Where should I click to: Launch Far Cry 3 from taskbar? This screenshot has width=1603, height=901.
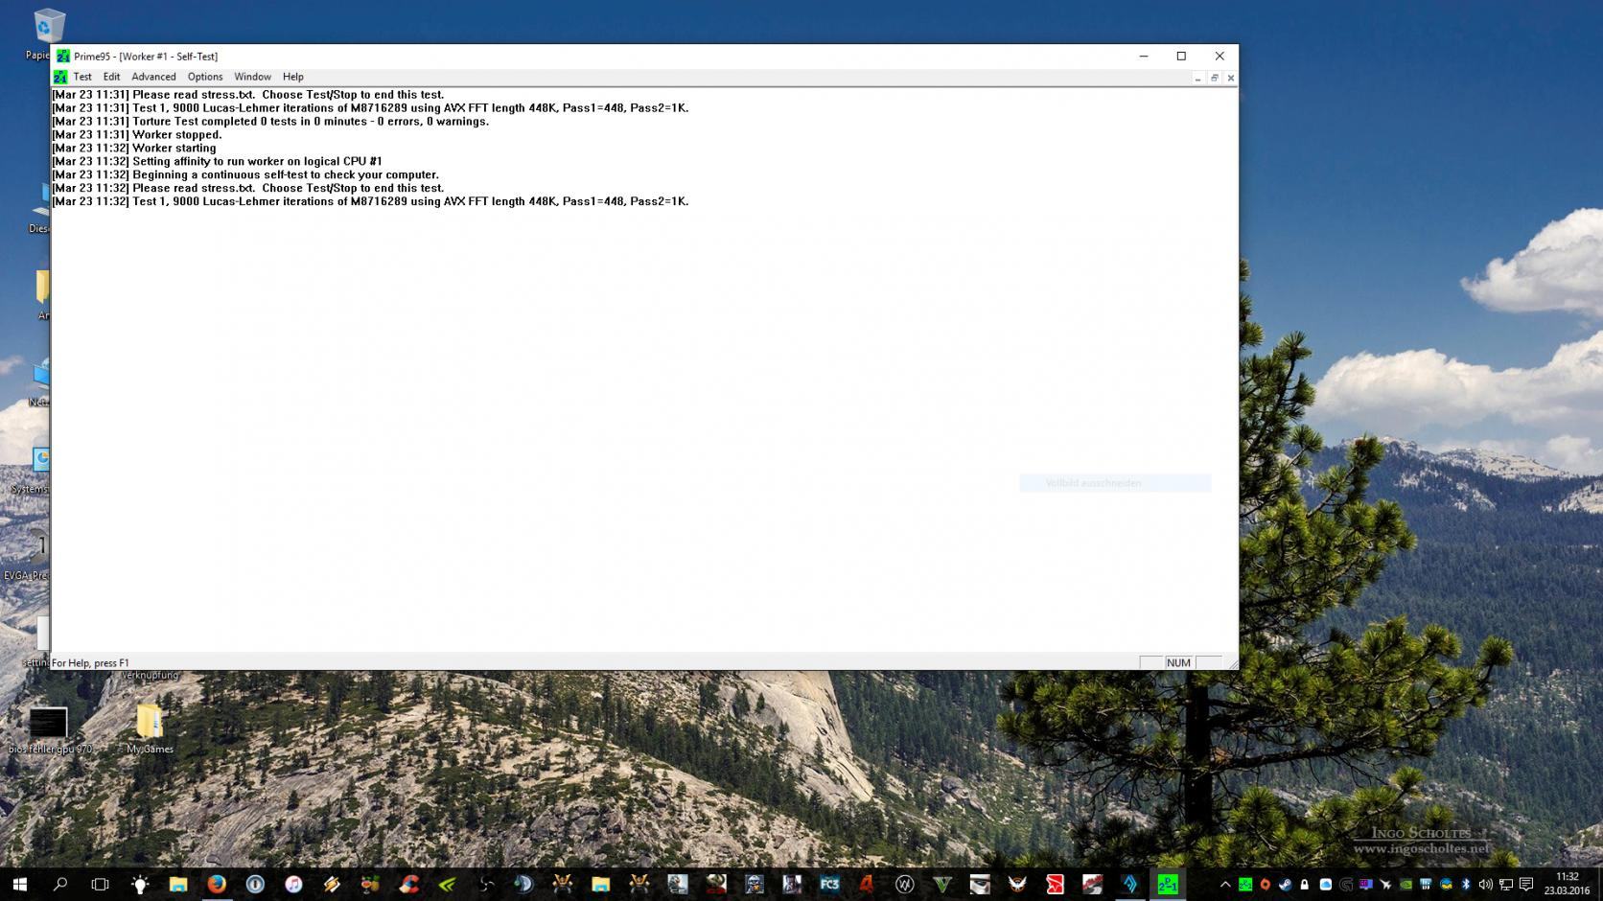pyautogui.click(x=830, y=884)
